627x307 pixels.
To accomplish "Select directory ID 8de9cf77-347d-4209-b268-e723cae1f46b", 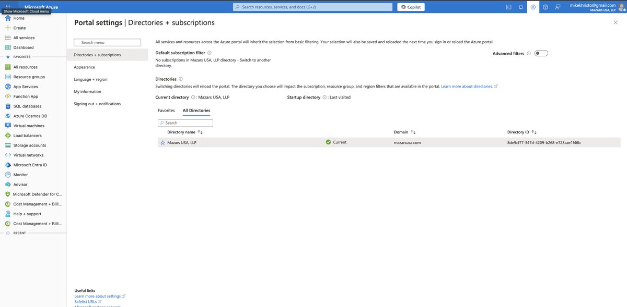I will pyautogui.click(x=544, y=142).
